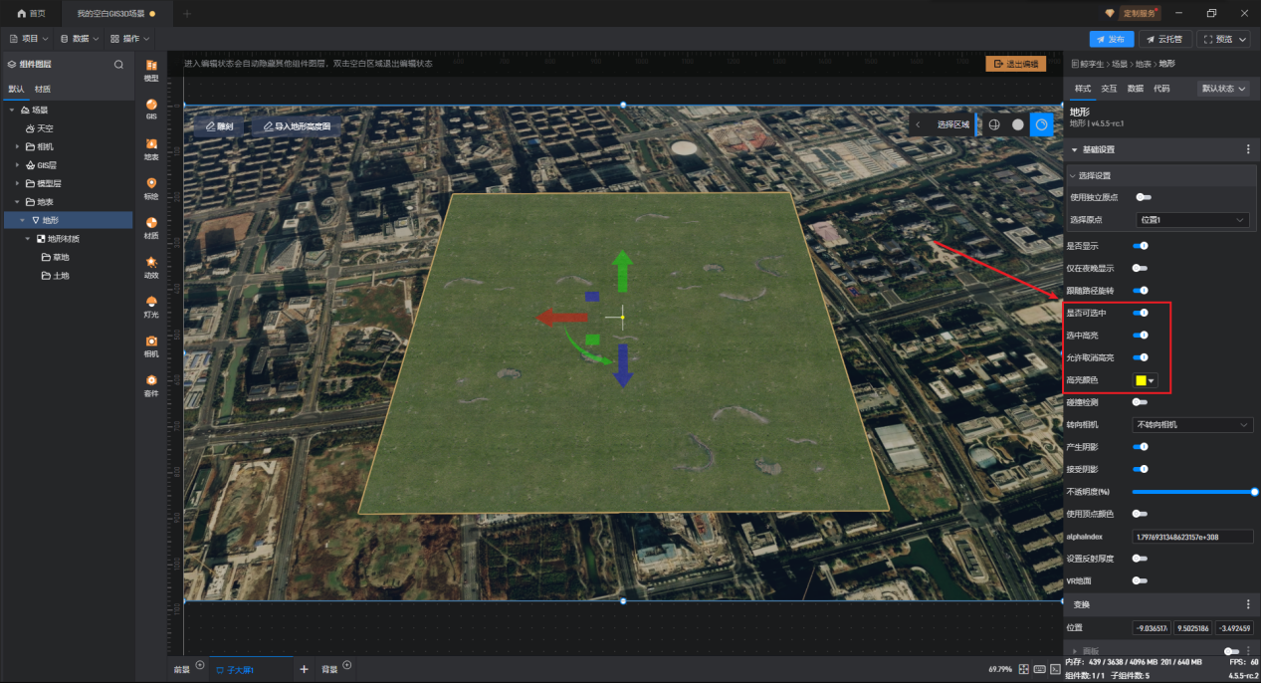This screenshot has width=1261, height=683.
Task: Open the 动效 effects icon
Action: coord(151,267)
